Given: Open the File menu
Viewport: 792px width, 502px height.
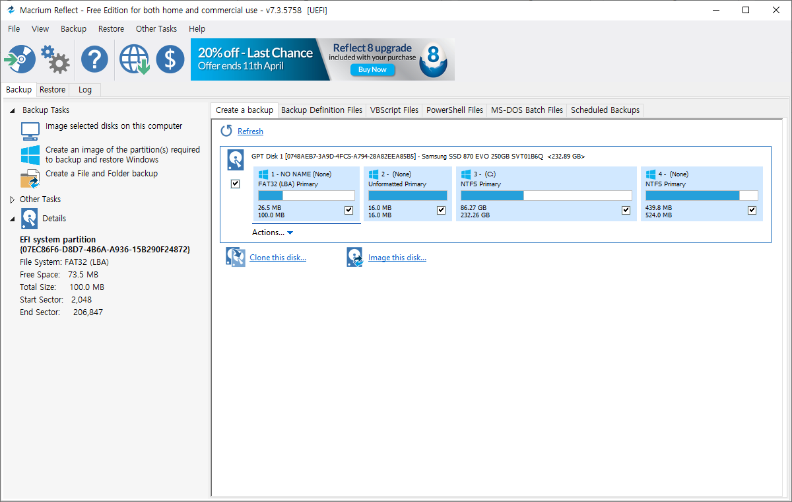Looking at the screenshot, I should coord(14,29).
